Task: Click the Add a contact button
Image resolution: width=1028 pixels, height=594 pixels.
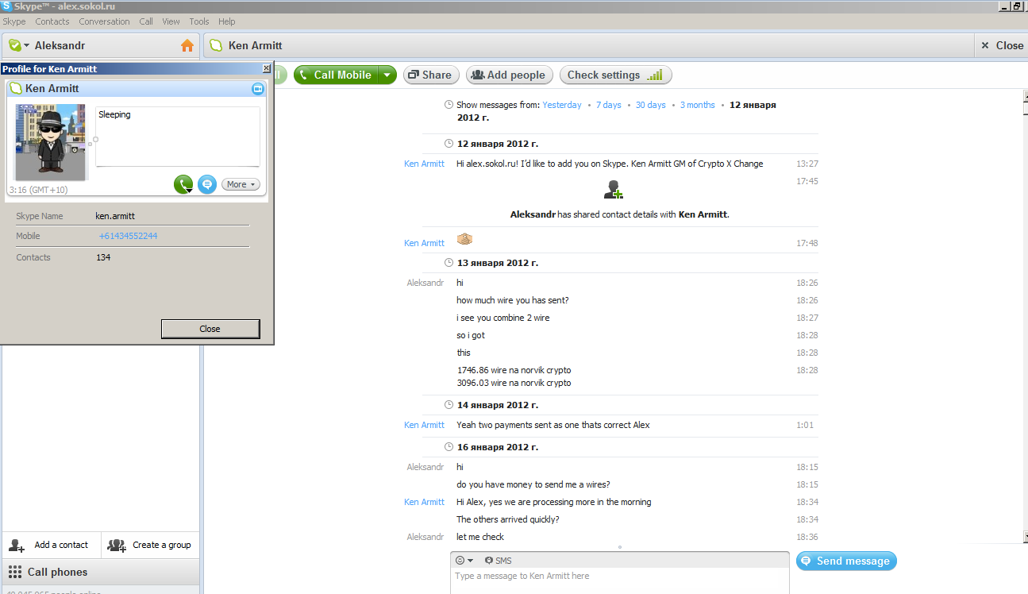Action: point(52,545)
